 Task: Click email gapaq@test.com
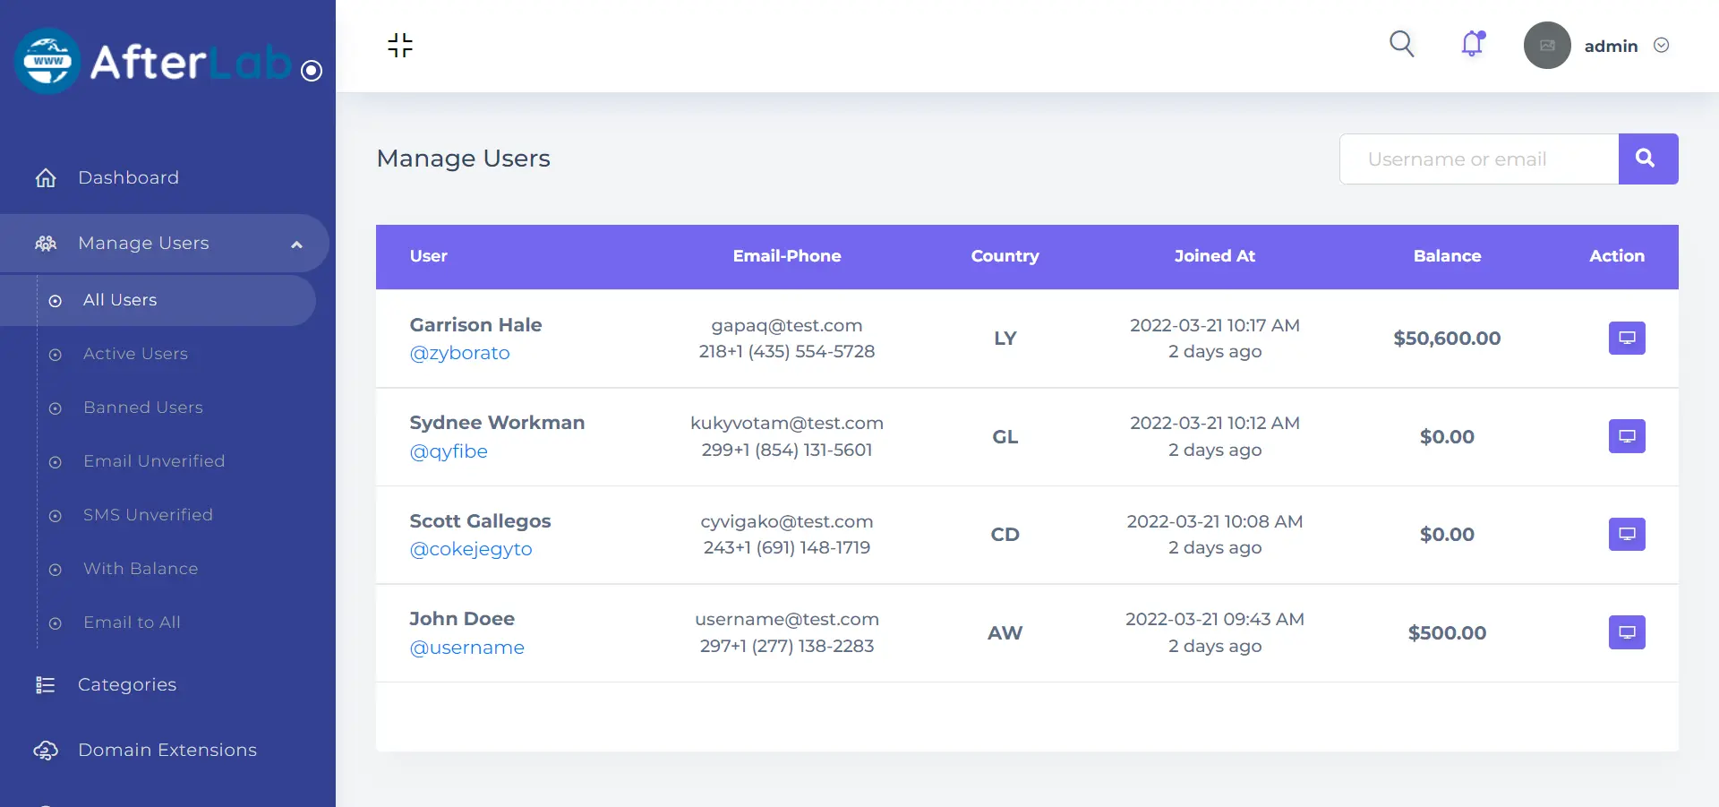[787, 325]
